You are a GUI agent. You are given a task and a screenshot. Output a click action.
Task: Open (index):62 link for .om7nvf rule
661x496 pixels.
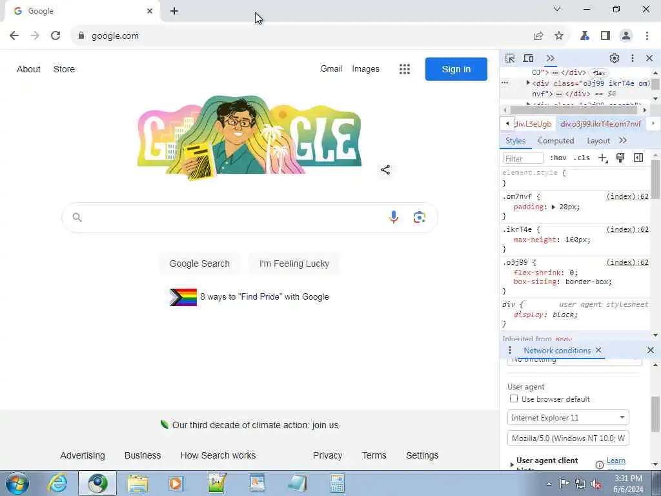tap(627, 196)
